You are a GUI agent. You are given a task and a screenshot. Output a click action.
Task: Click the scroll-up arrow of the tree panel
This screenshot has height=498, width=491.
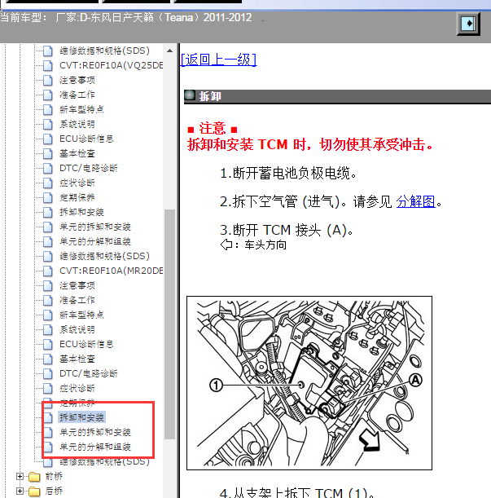tap(170, 51)
